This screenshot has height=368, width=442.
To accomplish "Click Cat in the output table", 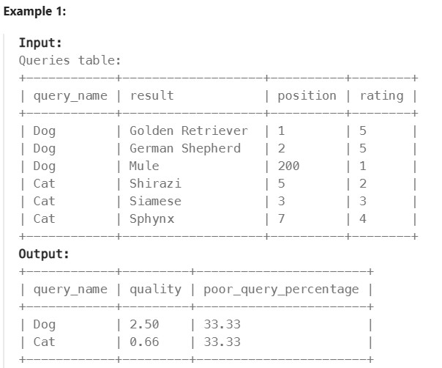I will point(44,342).
